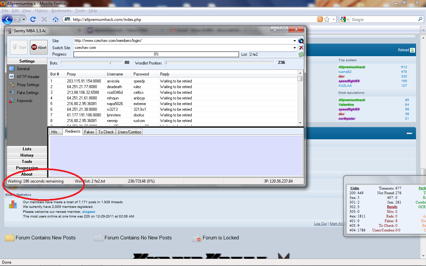Switch to the Fakes tab
426x266 pixels.
point(89,132)
